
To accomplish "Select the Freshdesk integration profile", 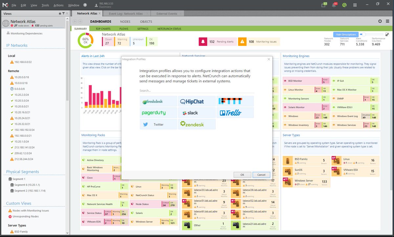I will click(x=159, y=102).
